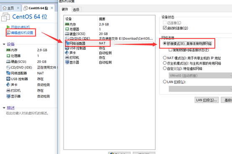Click 正在使用文件 E:\Download\CentOS... summary
232x154 pixels.
[x=126, y=39]
